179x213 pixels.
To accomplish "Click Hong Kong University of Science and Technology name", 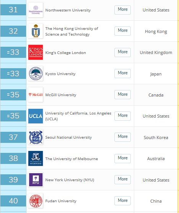I will (x=72, y=31).
